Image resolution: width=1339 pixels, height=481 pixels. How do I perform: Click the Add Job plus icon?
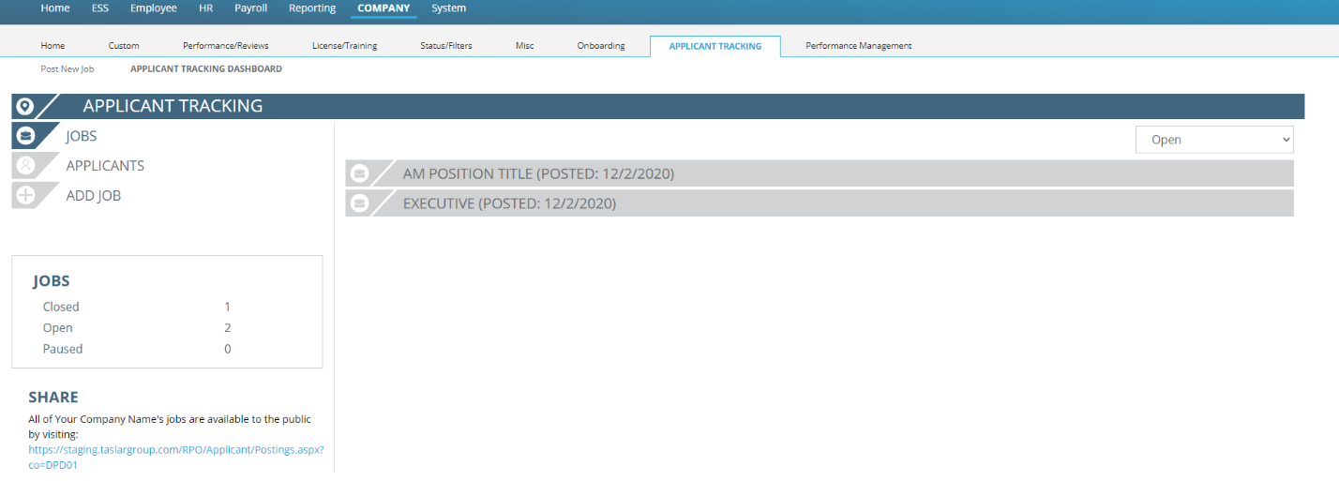coord(26,196)
